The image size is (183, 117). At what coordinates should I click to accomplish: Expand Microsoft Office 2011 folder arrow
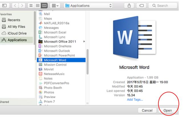click(x=84, y=41)
